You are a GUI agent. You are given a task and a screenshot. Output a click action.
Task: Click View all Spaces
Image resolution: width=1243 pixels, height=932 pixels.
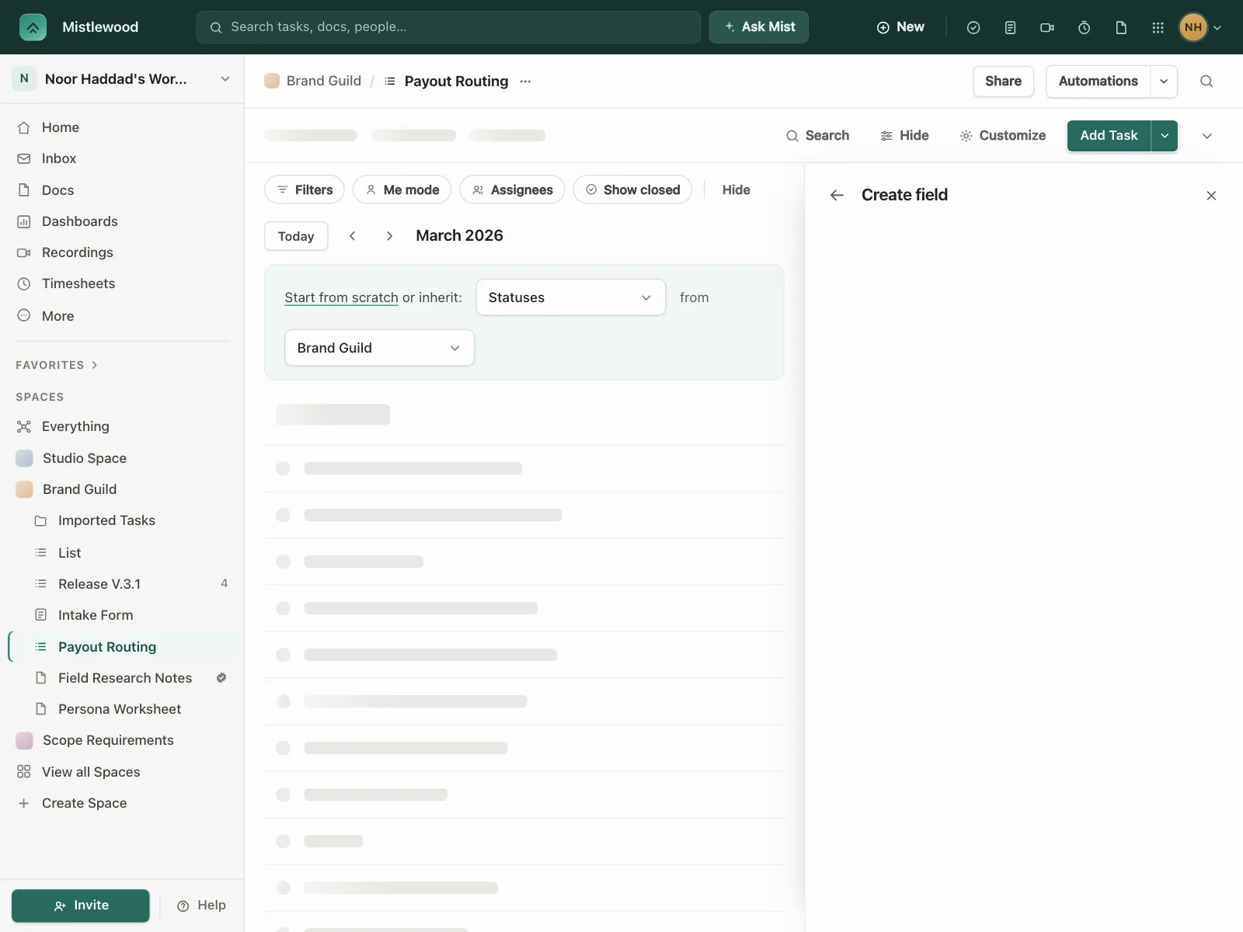pos(122,772)
